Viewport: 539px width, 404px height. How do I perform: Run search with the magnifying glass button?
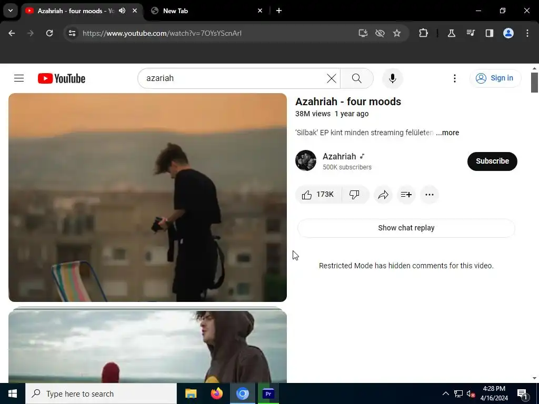tap(357, 78)
